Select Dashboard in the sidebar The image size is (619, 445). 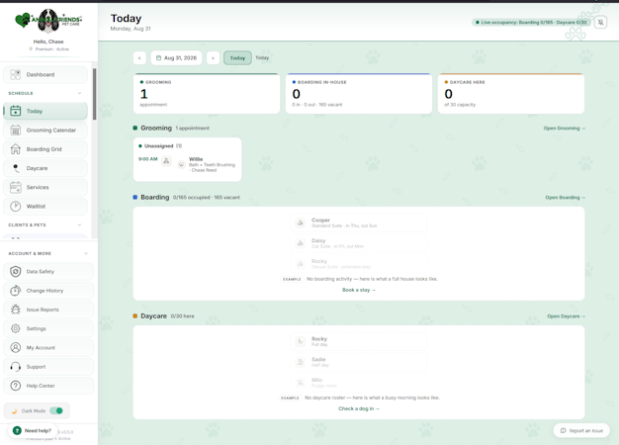[x=45, y=74]
